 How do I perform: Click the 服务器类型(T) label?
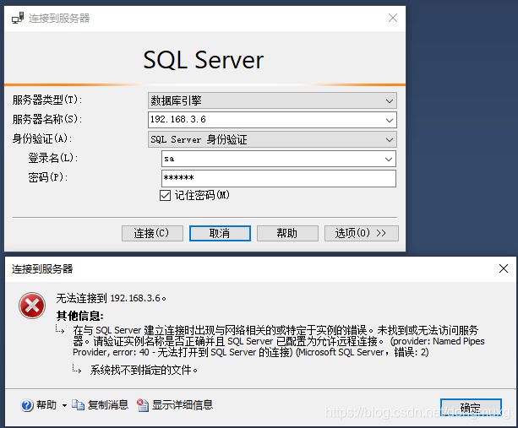click(47, 100)
